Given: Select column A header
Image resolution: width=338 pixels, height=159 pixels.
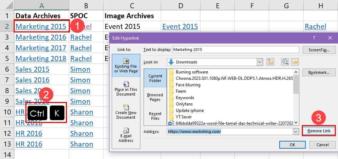Looking at the screenshot, I should [42, 6].
